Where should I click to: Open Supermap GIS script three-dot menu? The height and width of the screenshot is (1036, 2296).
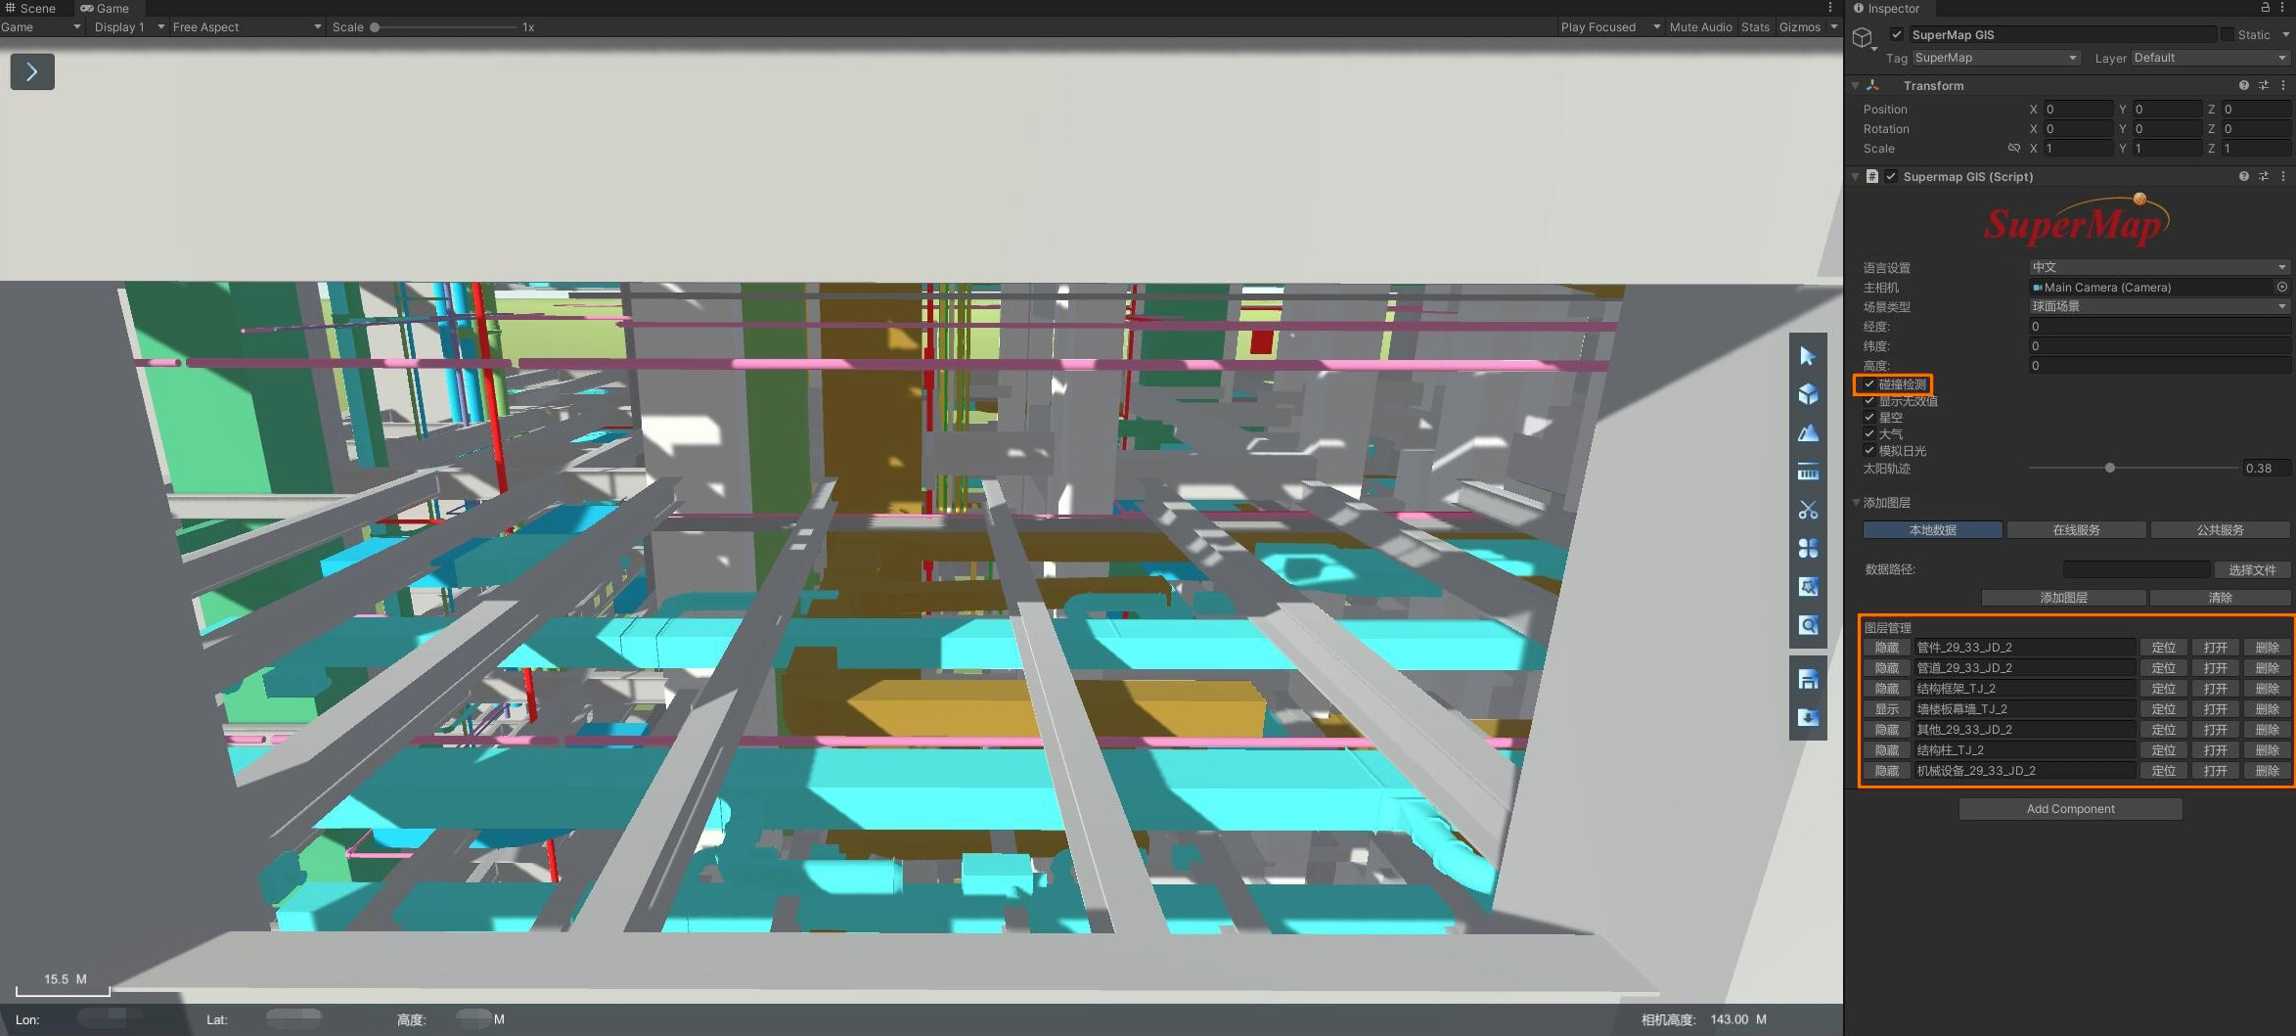(x=2283, y=177)
